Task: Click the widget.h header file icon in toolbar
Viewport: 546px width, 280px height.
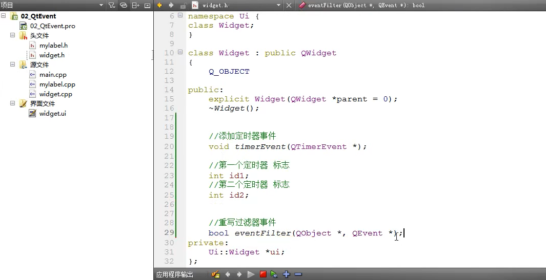Action: click(195, 5)
